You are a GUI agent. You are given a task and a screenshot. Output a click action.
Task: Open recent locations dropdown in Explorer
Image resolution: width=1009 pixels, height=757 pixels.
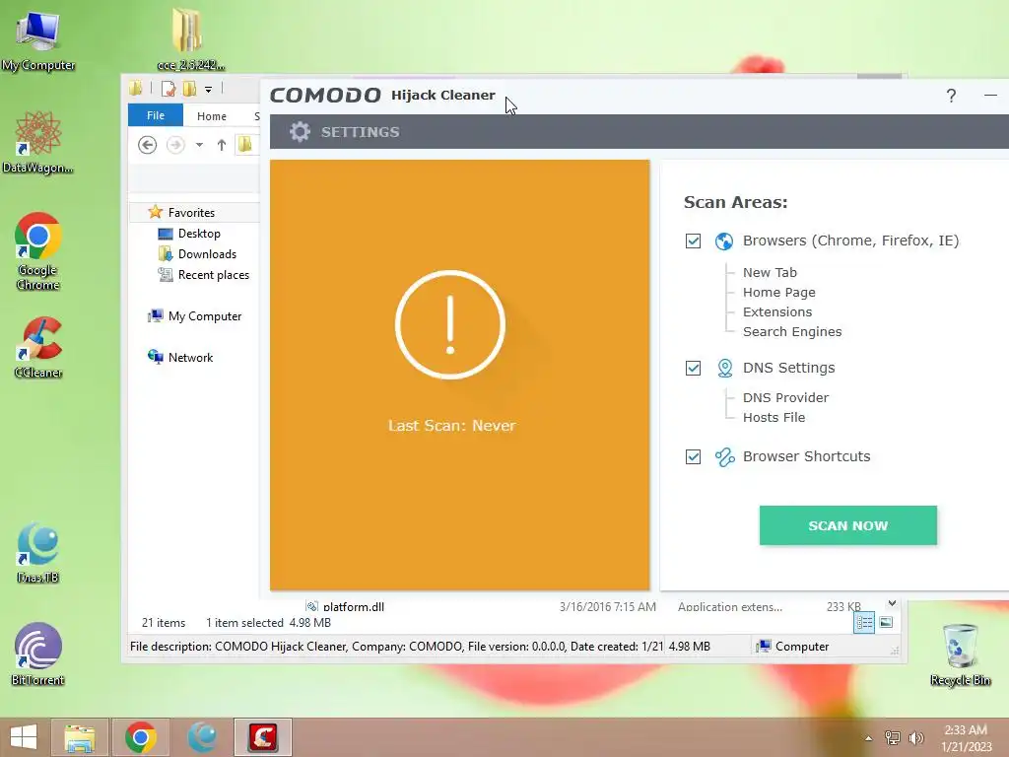199,145
